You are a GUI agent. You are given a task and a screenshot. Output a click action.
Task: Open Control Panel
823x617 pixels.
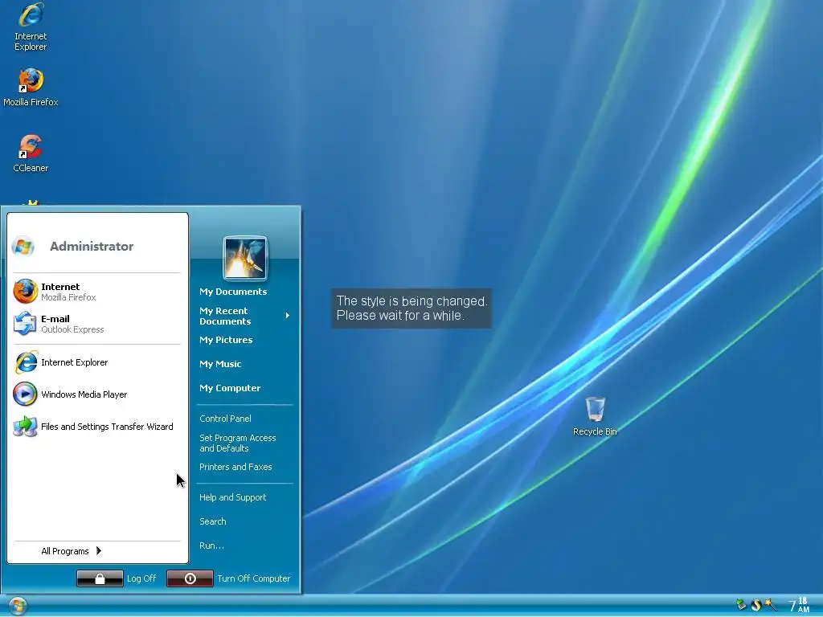(225, 419)
